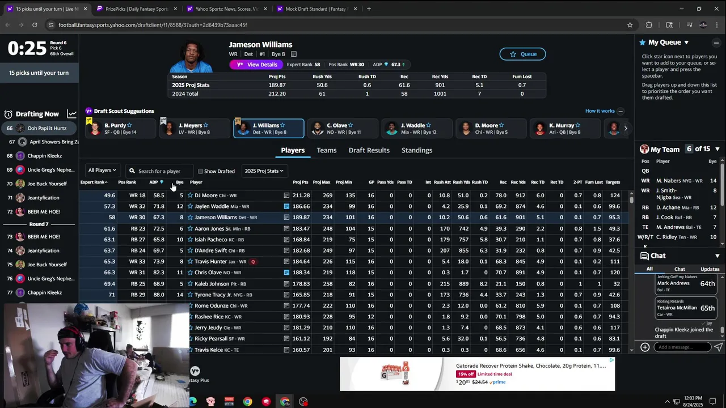
Task: Open the PrizePicks browser tab
Action: (137, 9)
